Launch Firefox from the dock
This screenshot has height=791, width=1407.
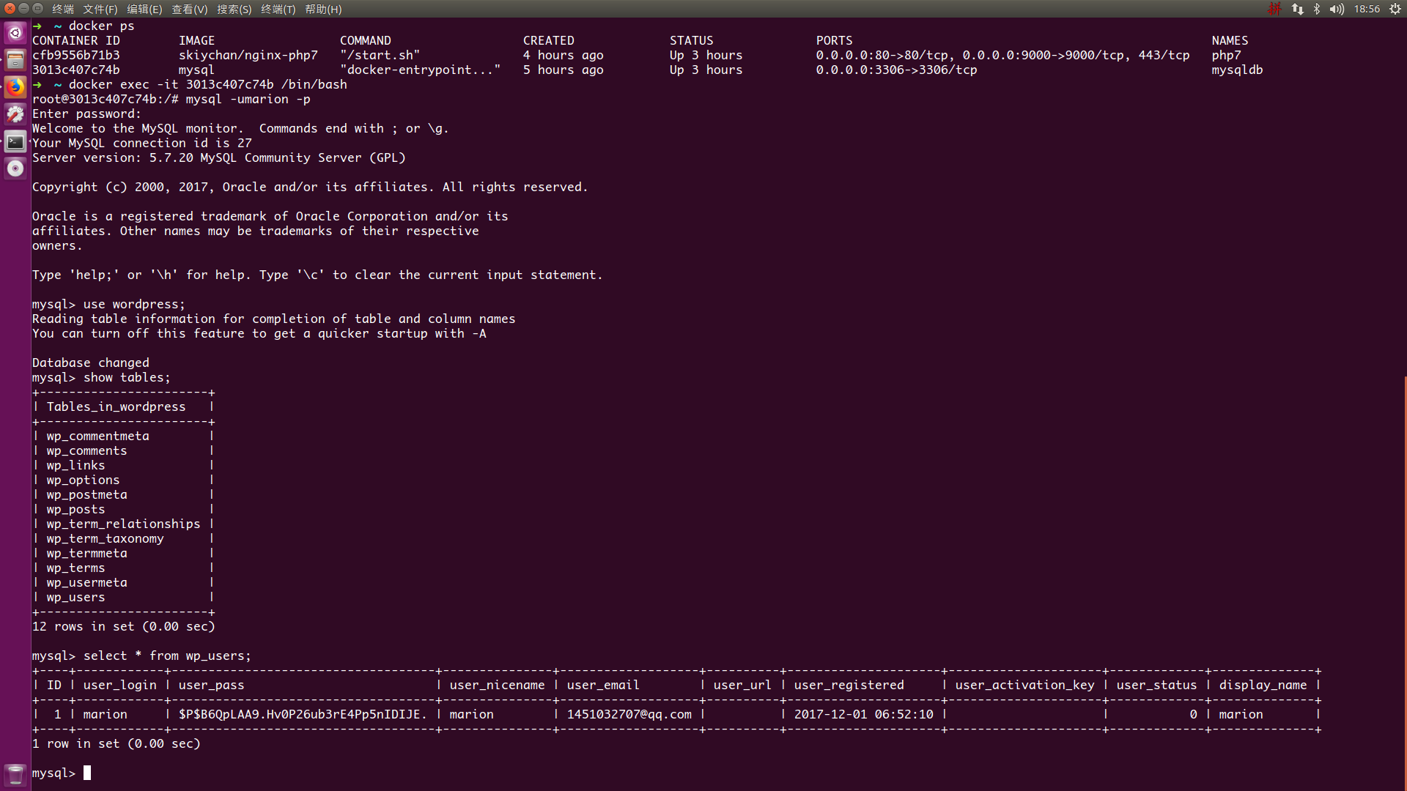pos(15,87)
